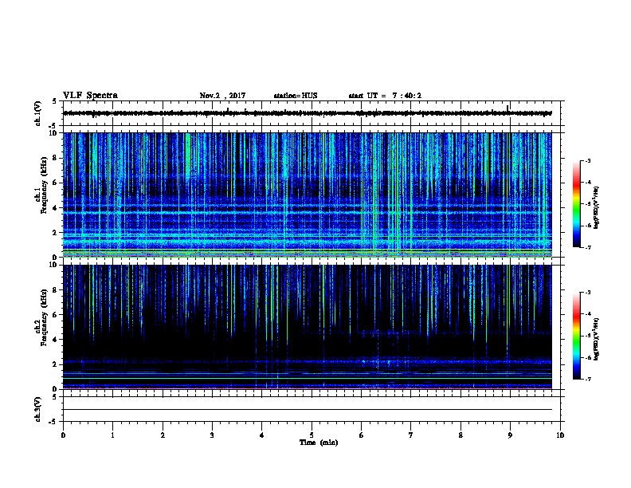Click time axis tick label '5'
Image resolution: width=631 pixels, height=488 pixels.
(x=312, y=435)
